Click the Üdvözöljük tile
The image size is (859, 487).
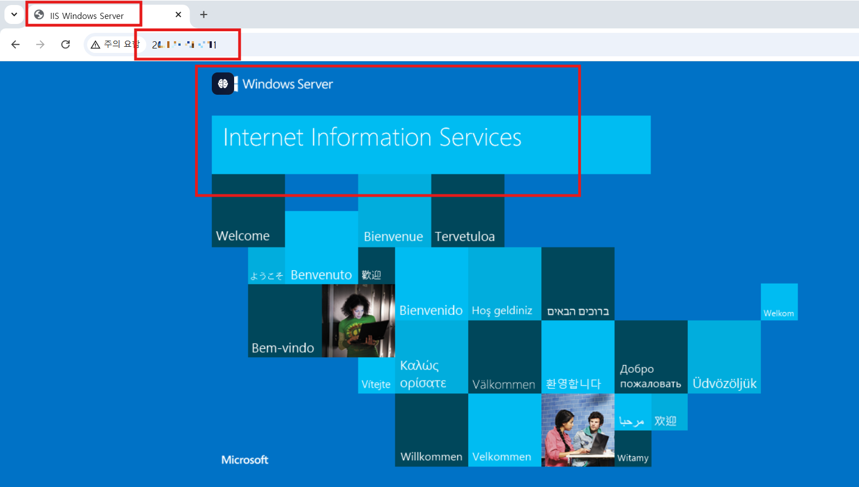pyautogui.click(x=724, y=357)
